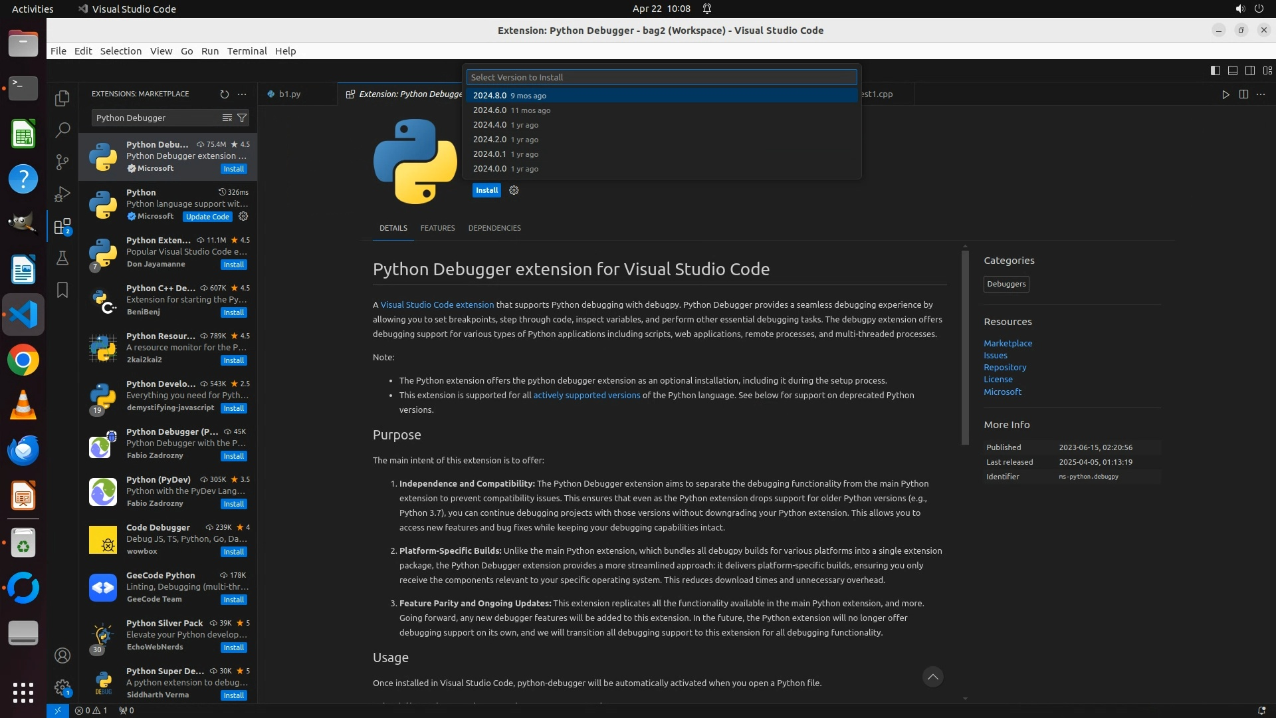Open Run and Debug view icon
Screen dimensions: 1276x718
point(62,194)
